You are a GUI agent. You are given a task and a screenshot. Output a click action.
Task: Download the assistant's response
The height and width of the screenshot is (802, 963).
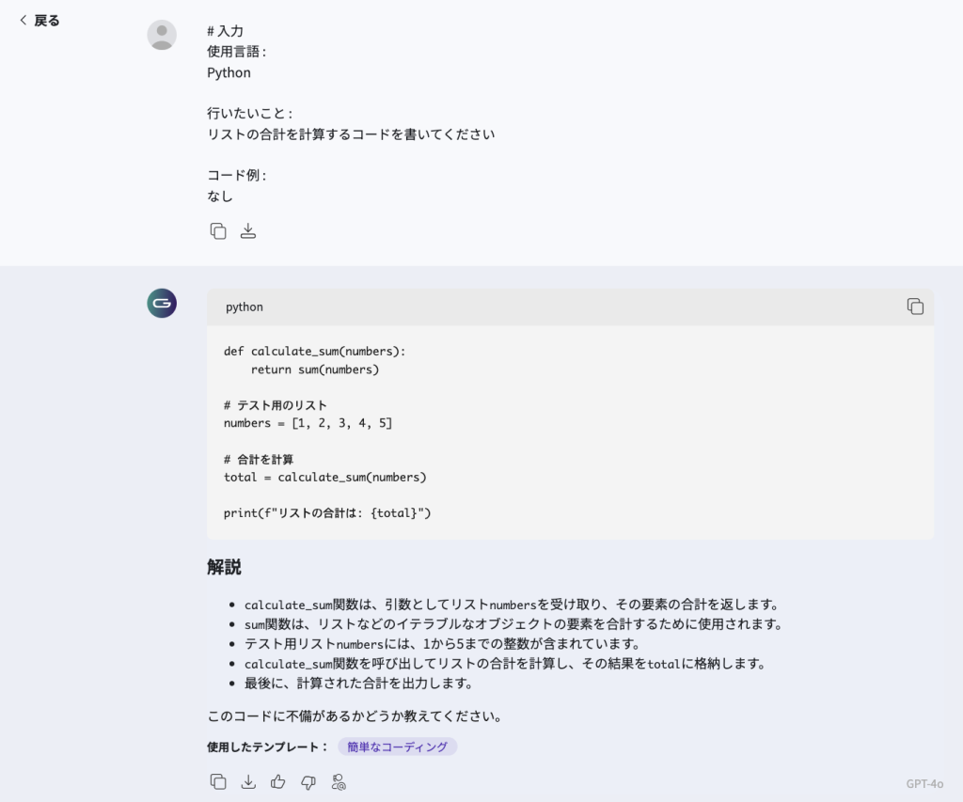(248, 782)
